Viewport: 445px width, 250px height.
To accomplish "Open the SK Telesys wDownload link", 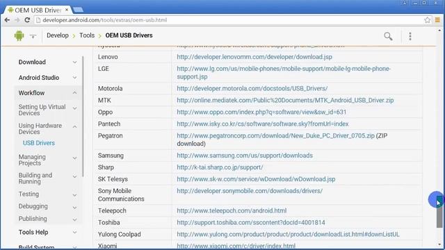I will tap(256, 179).
